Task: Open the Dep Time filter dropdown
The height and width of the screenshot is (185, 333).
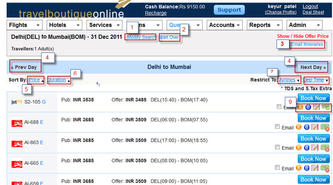Action: [x=316, y=80]
